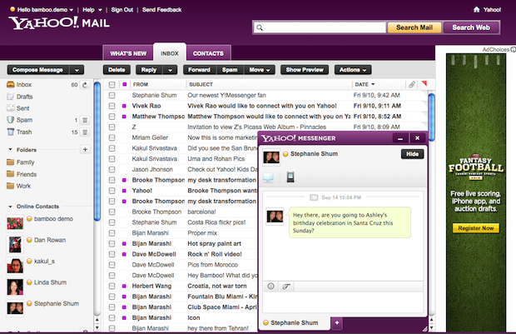The width and height of the screenshot is (516, 334).
Task: Toggle the select-all checkbox in the header
Action: coord(112,85)
